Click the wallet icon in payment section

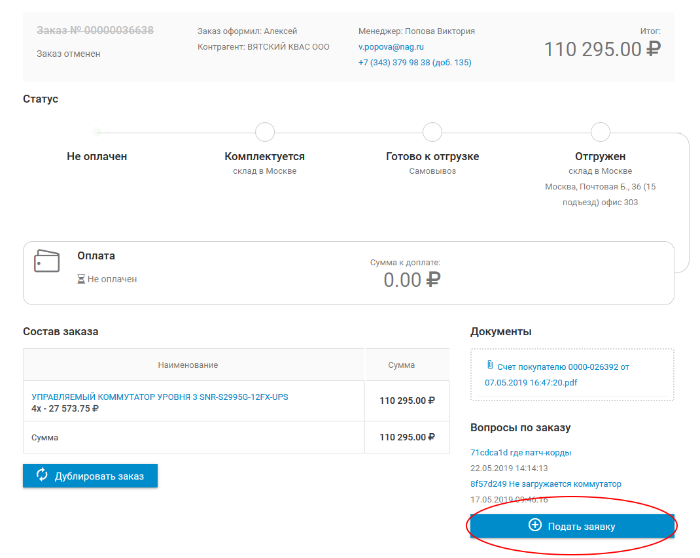click(x=46, y=261)
